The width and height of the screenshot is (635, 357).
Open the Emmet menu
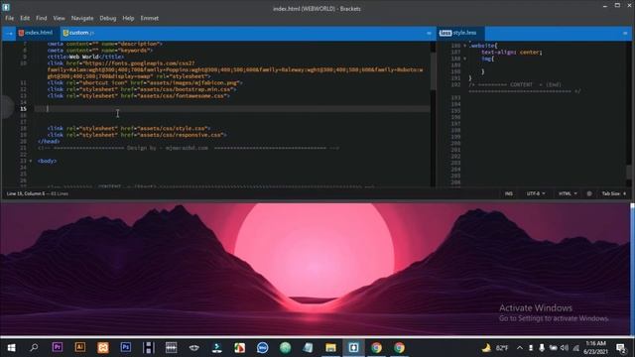click(x=150, y=18)
